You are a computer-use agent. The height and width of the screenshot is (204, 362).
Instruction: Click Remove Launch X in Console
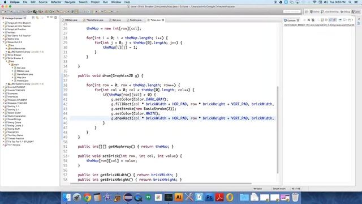(309, 20)
